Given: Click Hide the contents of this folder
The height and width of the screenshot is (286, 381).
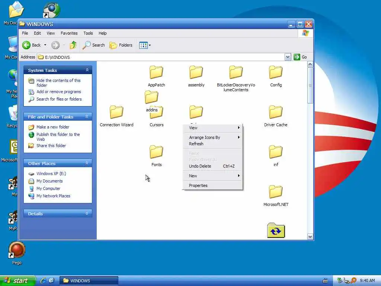Looking at the screenshot, I should click(x=58, y=83).
